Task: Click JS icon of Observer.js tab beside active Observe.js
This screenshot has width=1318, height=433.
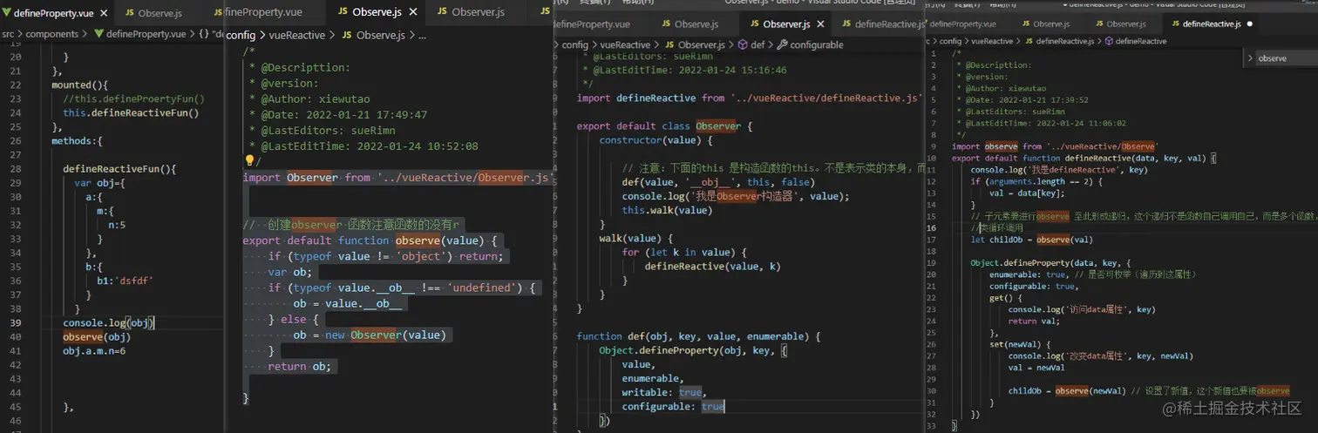Action: point(442,12)
